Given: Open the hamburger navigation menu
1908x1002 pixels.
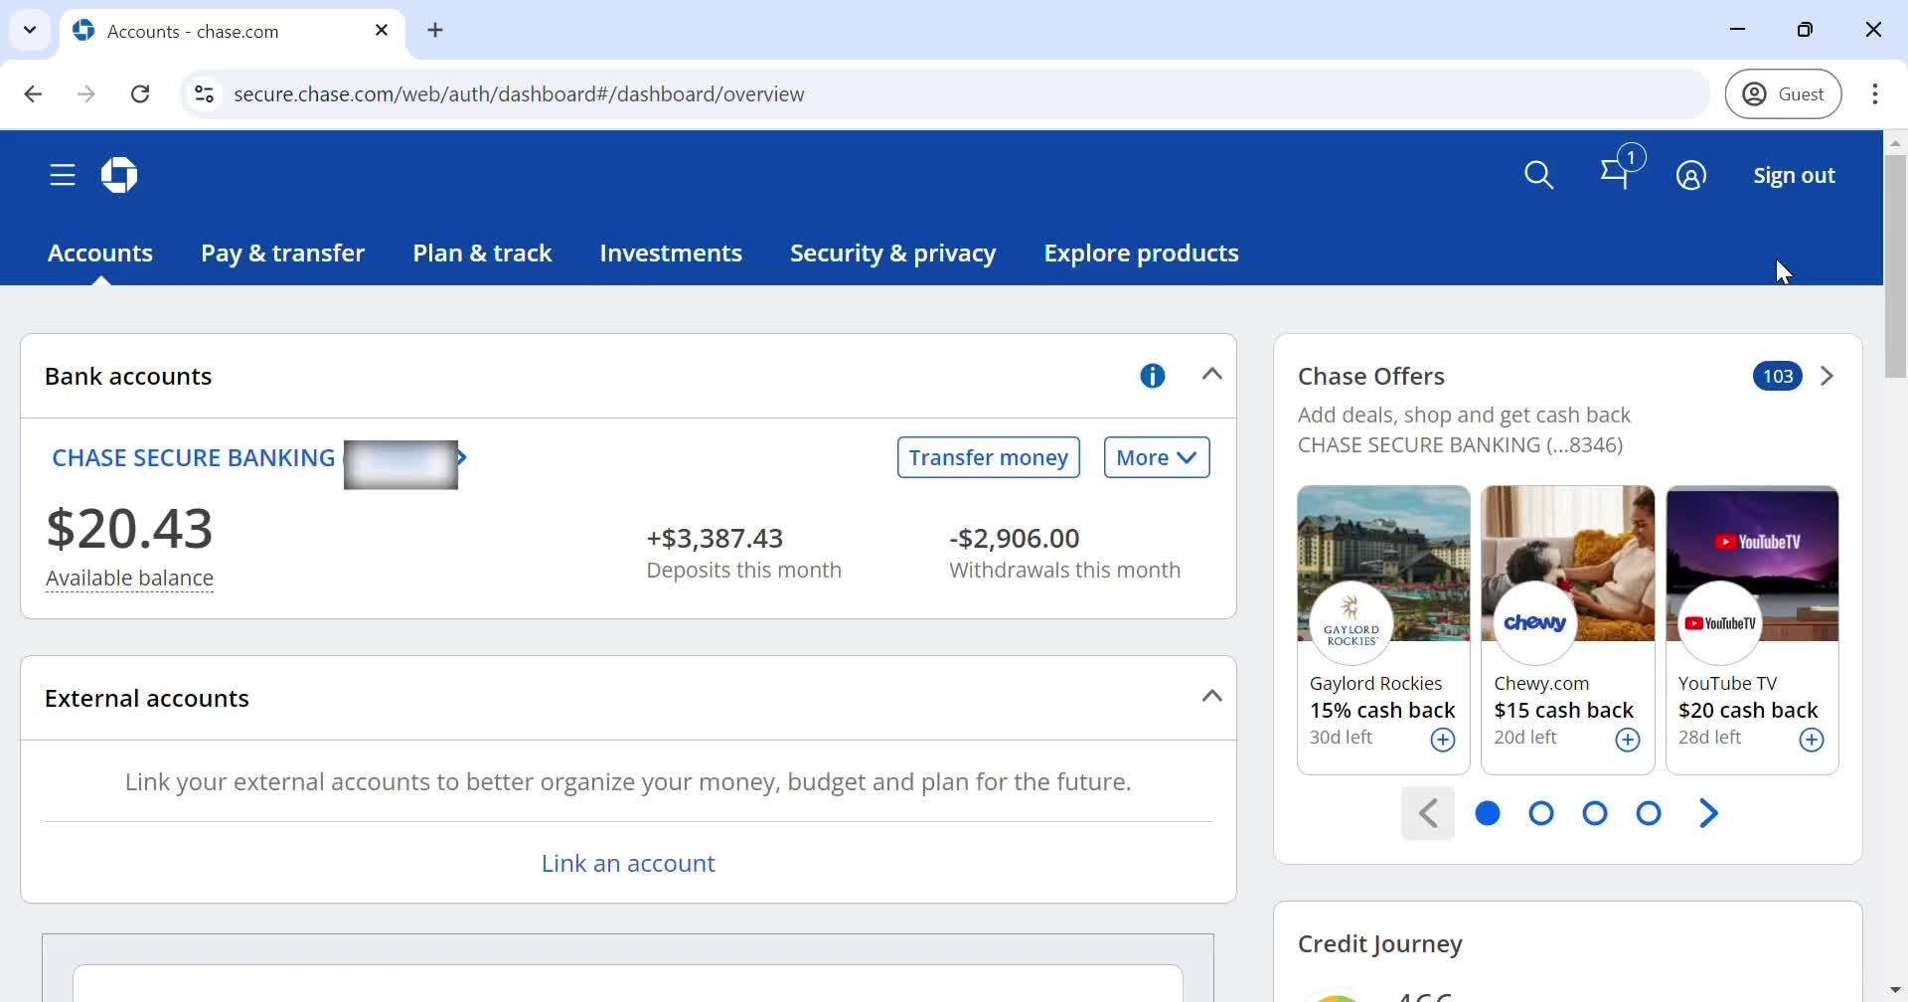Looking at the screenshot, I should [x=63, y=176].
